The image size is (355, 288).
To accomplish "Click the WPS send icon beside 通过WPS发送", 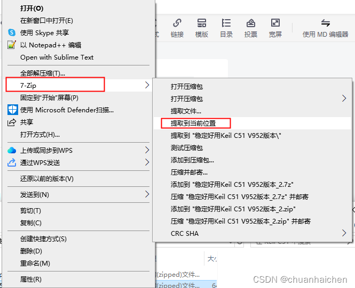I will coord(12,162).
